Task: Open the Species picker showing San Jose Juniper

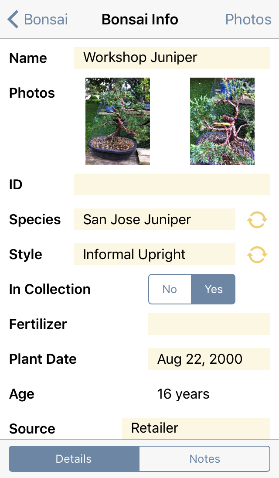Action: pos(154,219)
